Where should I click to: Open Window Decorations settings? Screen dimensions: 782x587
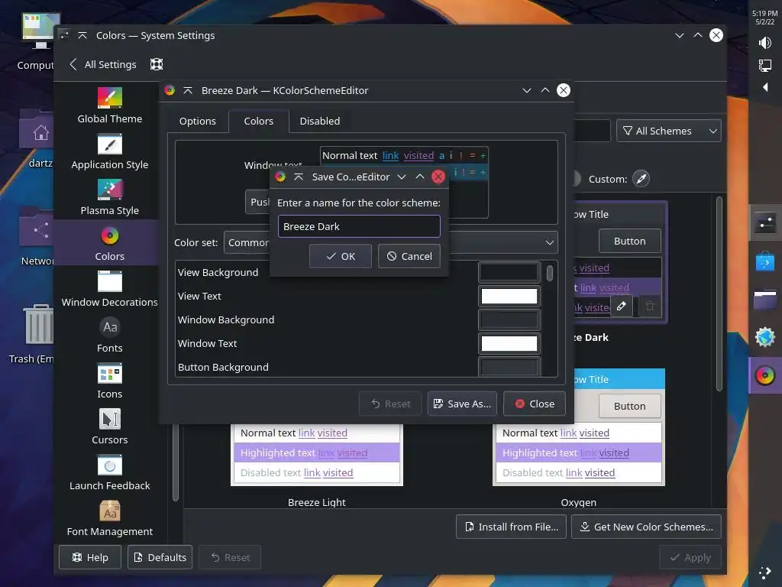[x=110, y=289]
